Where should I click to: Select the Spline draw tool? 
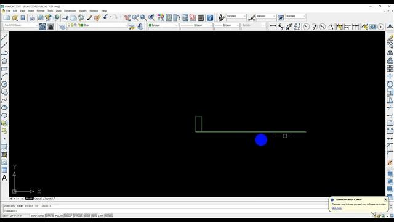(x=4, y=100)
